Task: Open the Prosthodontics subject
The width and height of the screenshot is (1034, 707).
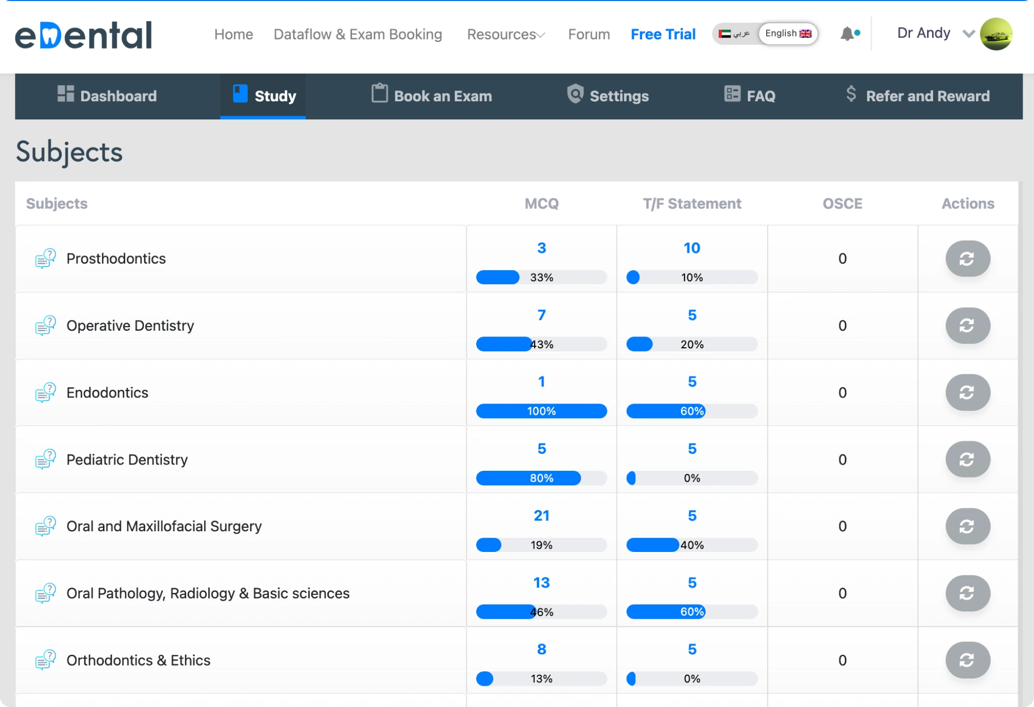Action: [116, 258]
